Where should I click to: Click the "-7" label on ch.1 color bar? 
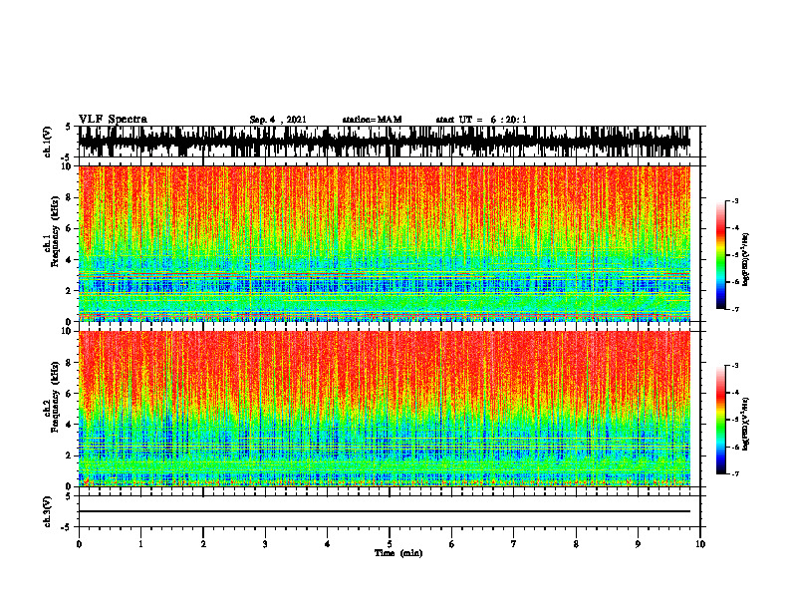click(x=735, y=309)
